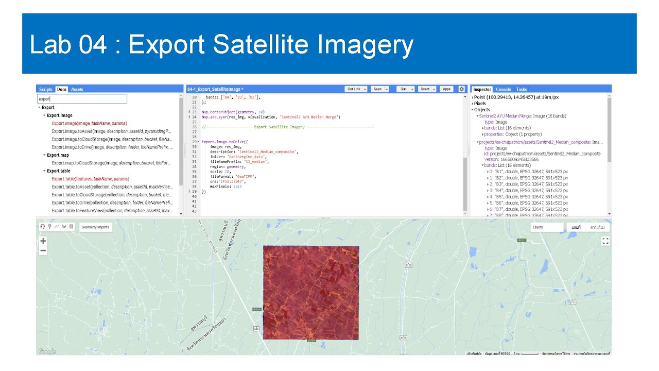Open Export.map.toCloudStorage doc entry
Viewport: 659px width, 371px height.
tap(111, 163)
